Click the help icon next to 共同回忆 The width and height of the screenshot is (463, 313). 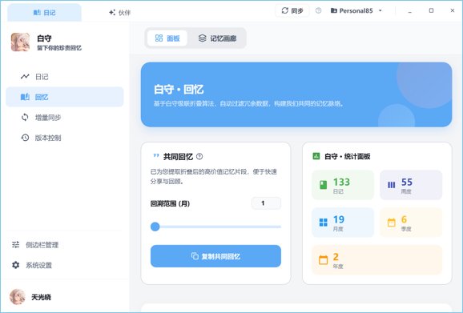199,156
